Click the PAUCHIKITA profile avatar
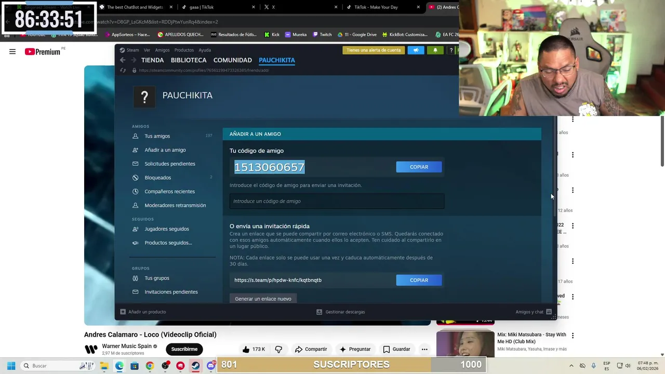The width and height of the screenshot is (665, 374). [x=144, y=97]
